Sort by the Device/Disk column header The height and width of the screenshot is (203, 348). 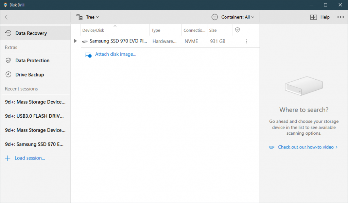pos(93,30)
